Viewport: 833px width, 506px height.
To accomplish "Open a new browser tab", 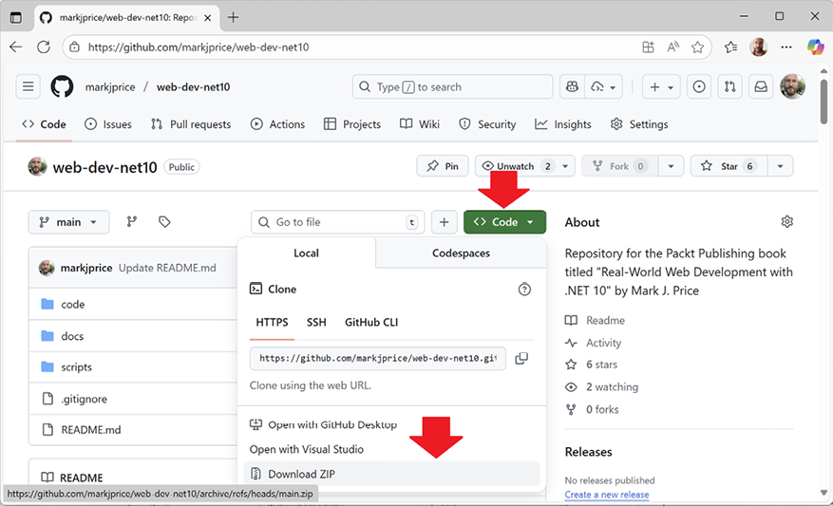I will tap(233, 17).
